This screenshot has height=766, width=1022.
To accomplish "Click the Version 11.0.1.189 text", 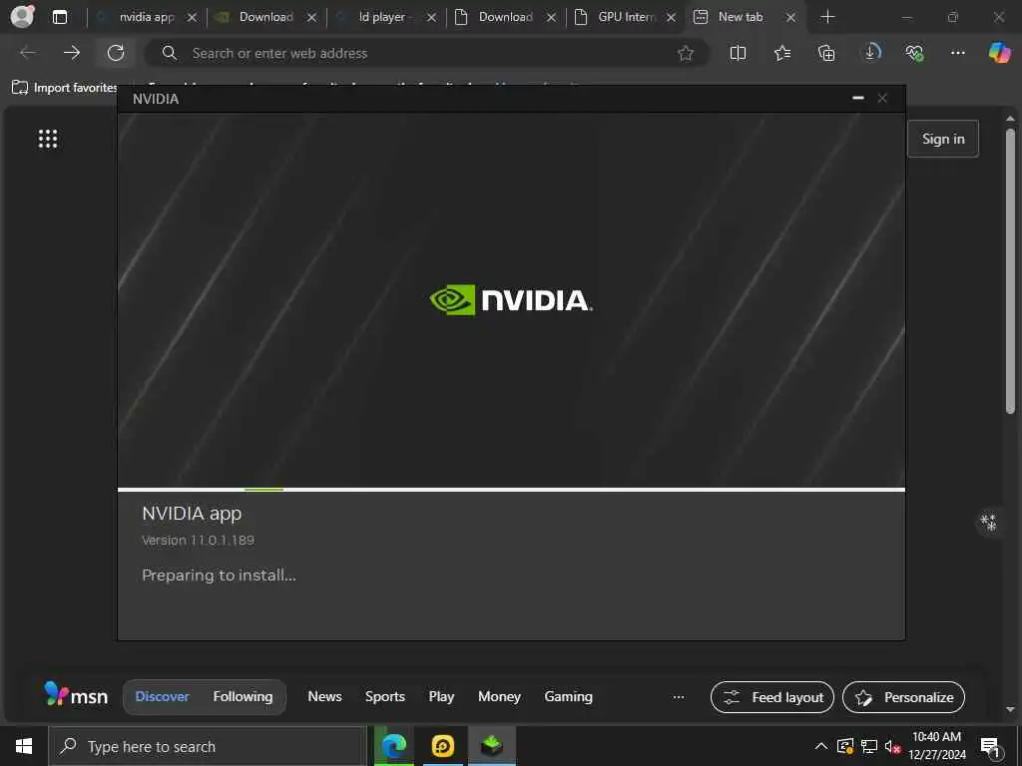I will click(x=199, y=540).
